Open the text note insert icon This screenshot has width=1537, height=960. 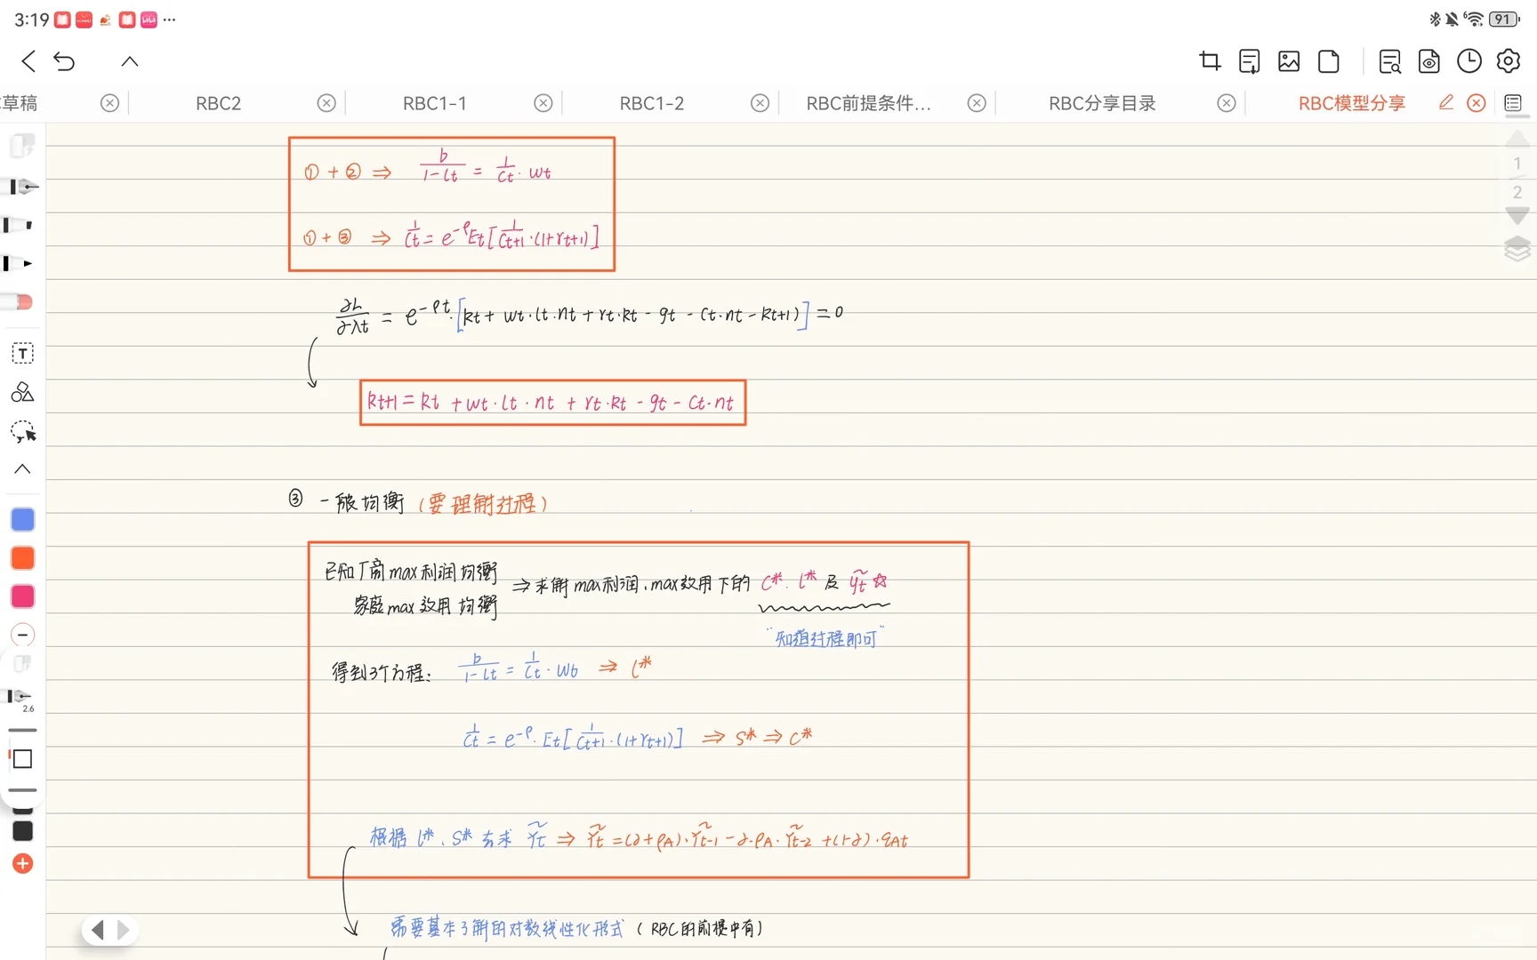tap(1249, 61)
